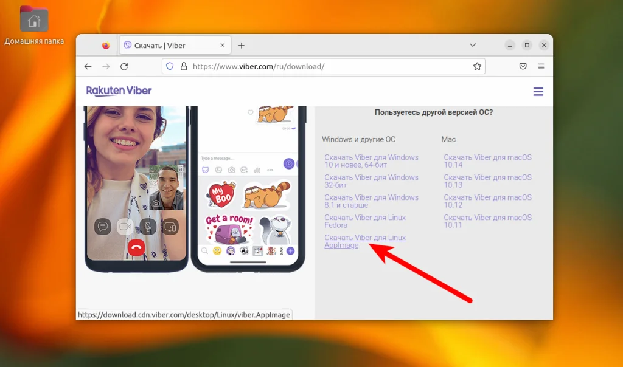
Task: Open the Домашняя папка desktop folder
Action: point(34,26)
